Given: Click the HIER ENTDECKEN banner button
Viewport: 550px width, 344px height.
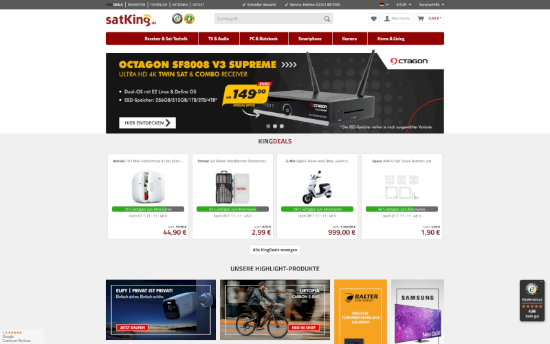Looking at the screenshot, I should 147,123.
